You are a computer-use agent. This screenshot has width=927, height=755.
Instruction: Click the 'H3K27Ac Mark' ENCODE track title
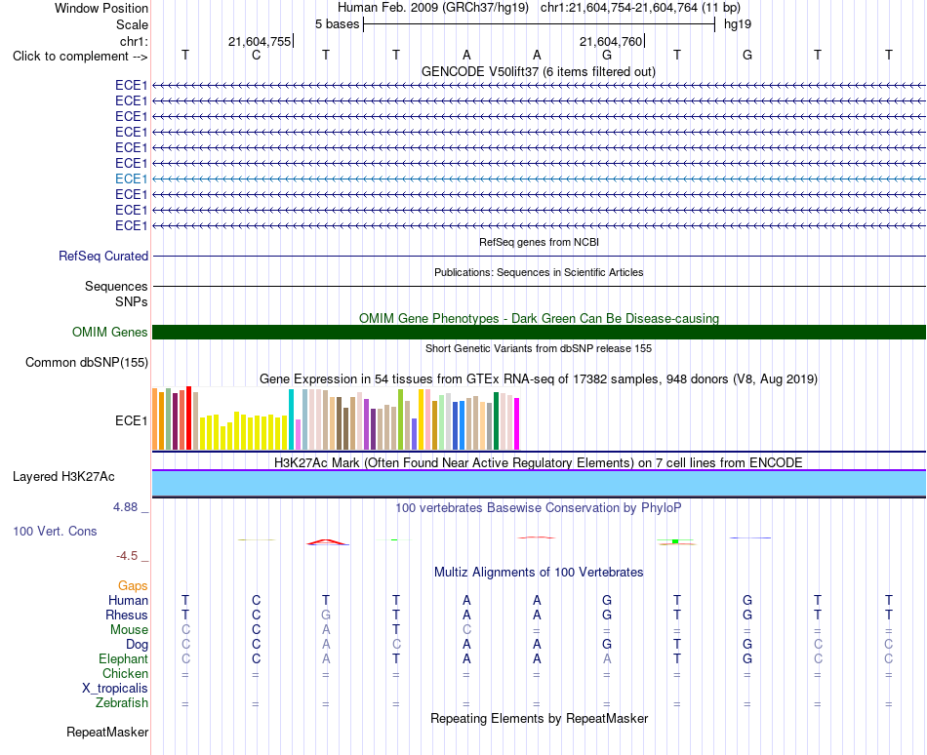coord(539,462)
